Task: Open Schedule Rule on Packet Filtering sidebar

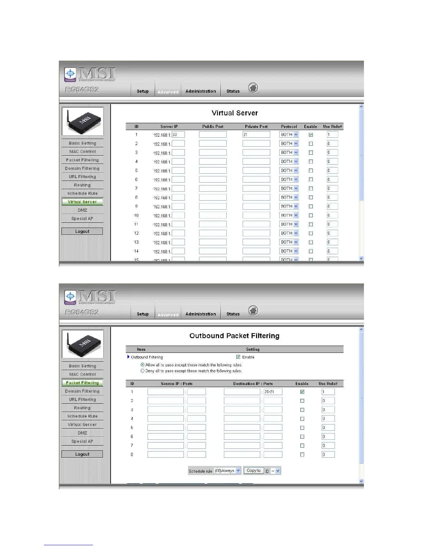Action: 82,416
